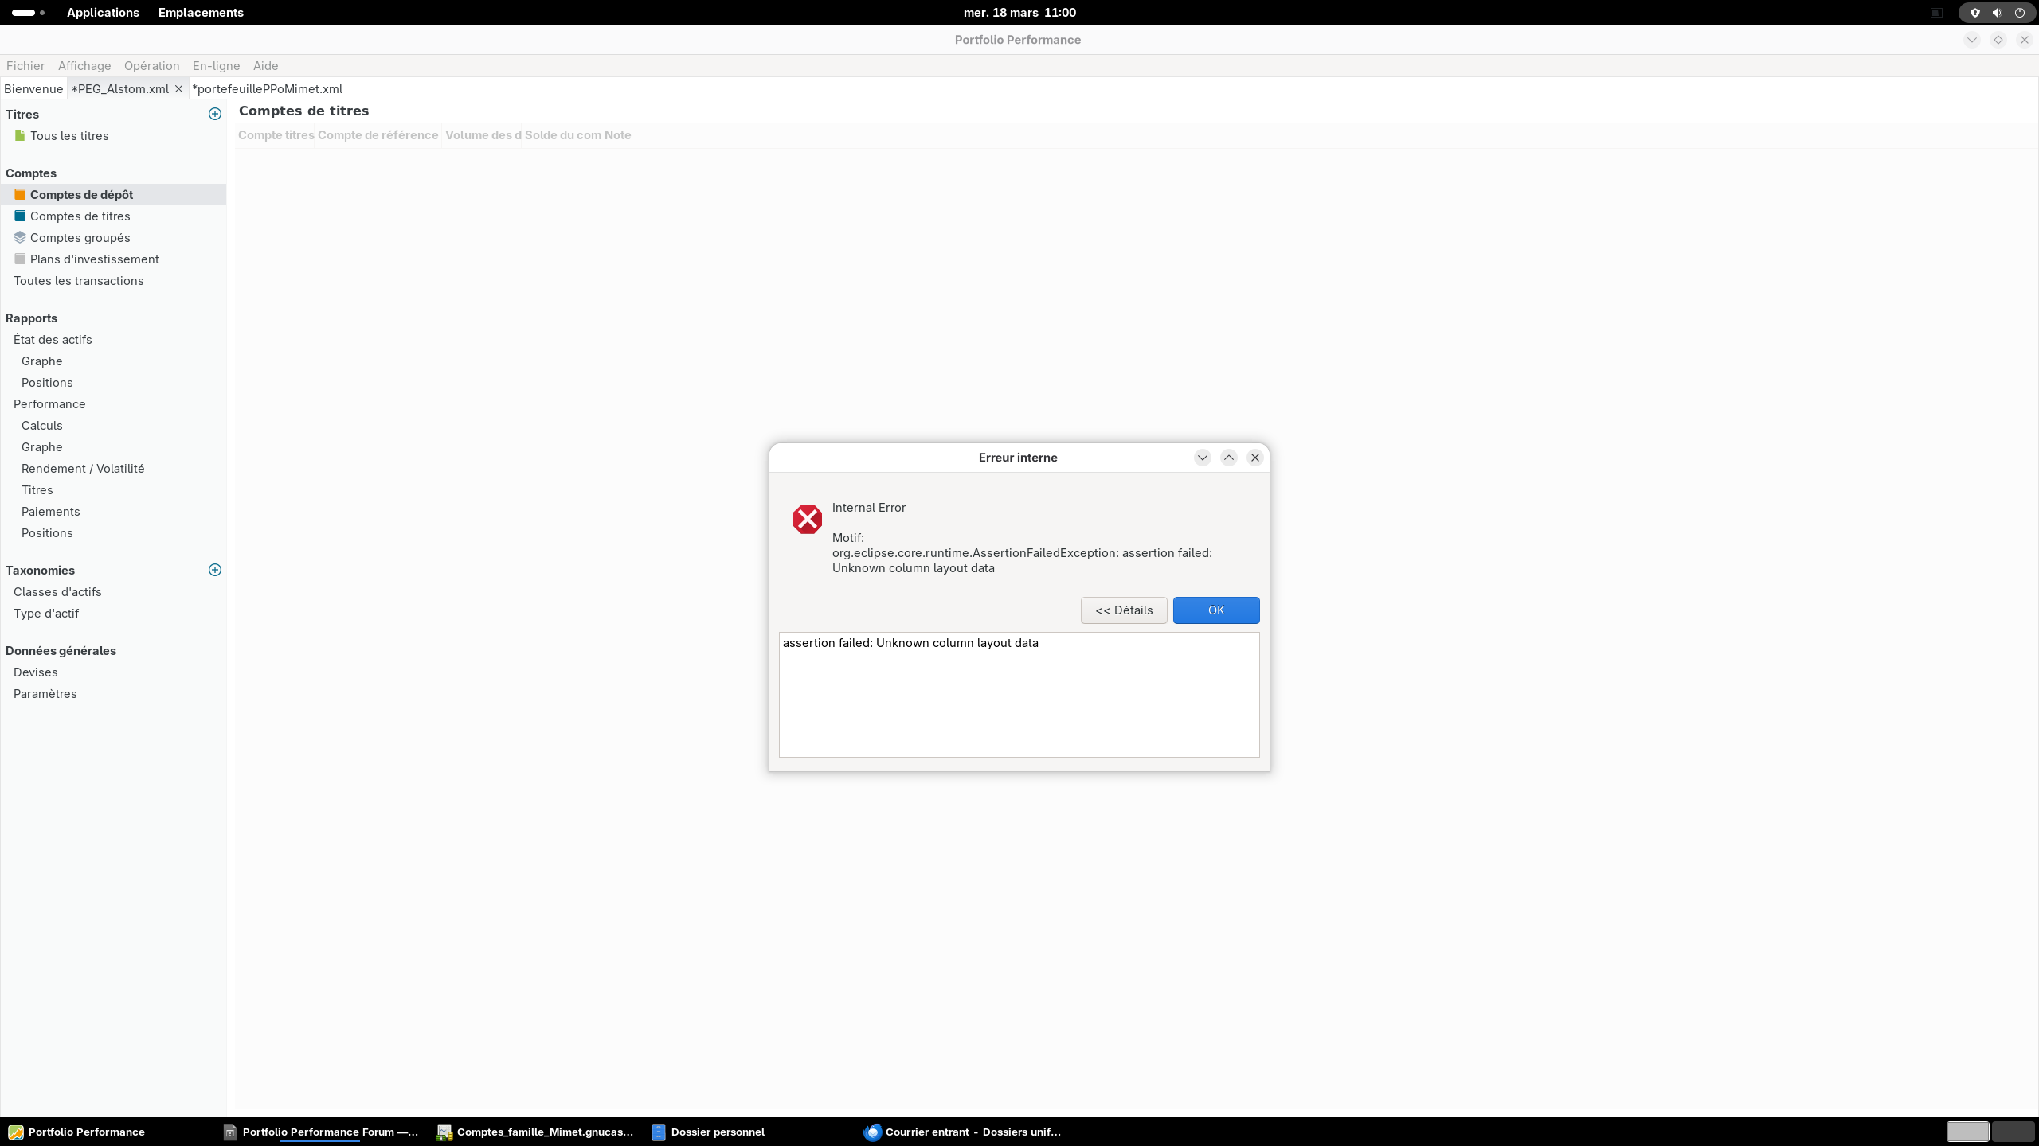This screenshot has height=1146, width=2039.
Task: Open Plans d'investissement grey icon entry
Action: (94, 259)
